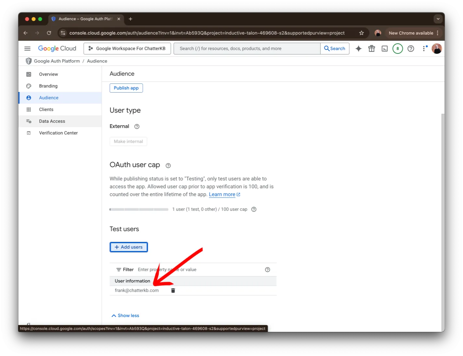This screenshot has width=463, height=356.
Task: Click Google Auth Platform breadcrumb link
Action: coord(57,61)
